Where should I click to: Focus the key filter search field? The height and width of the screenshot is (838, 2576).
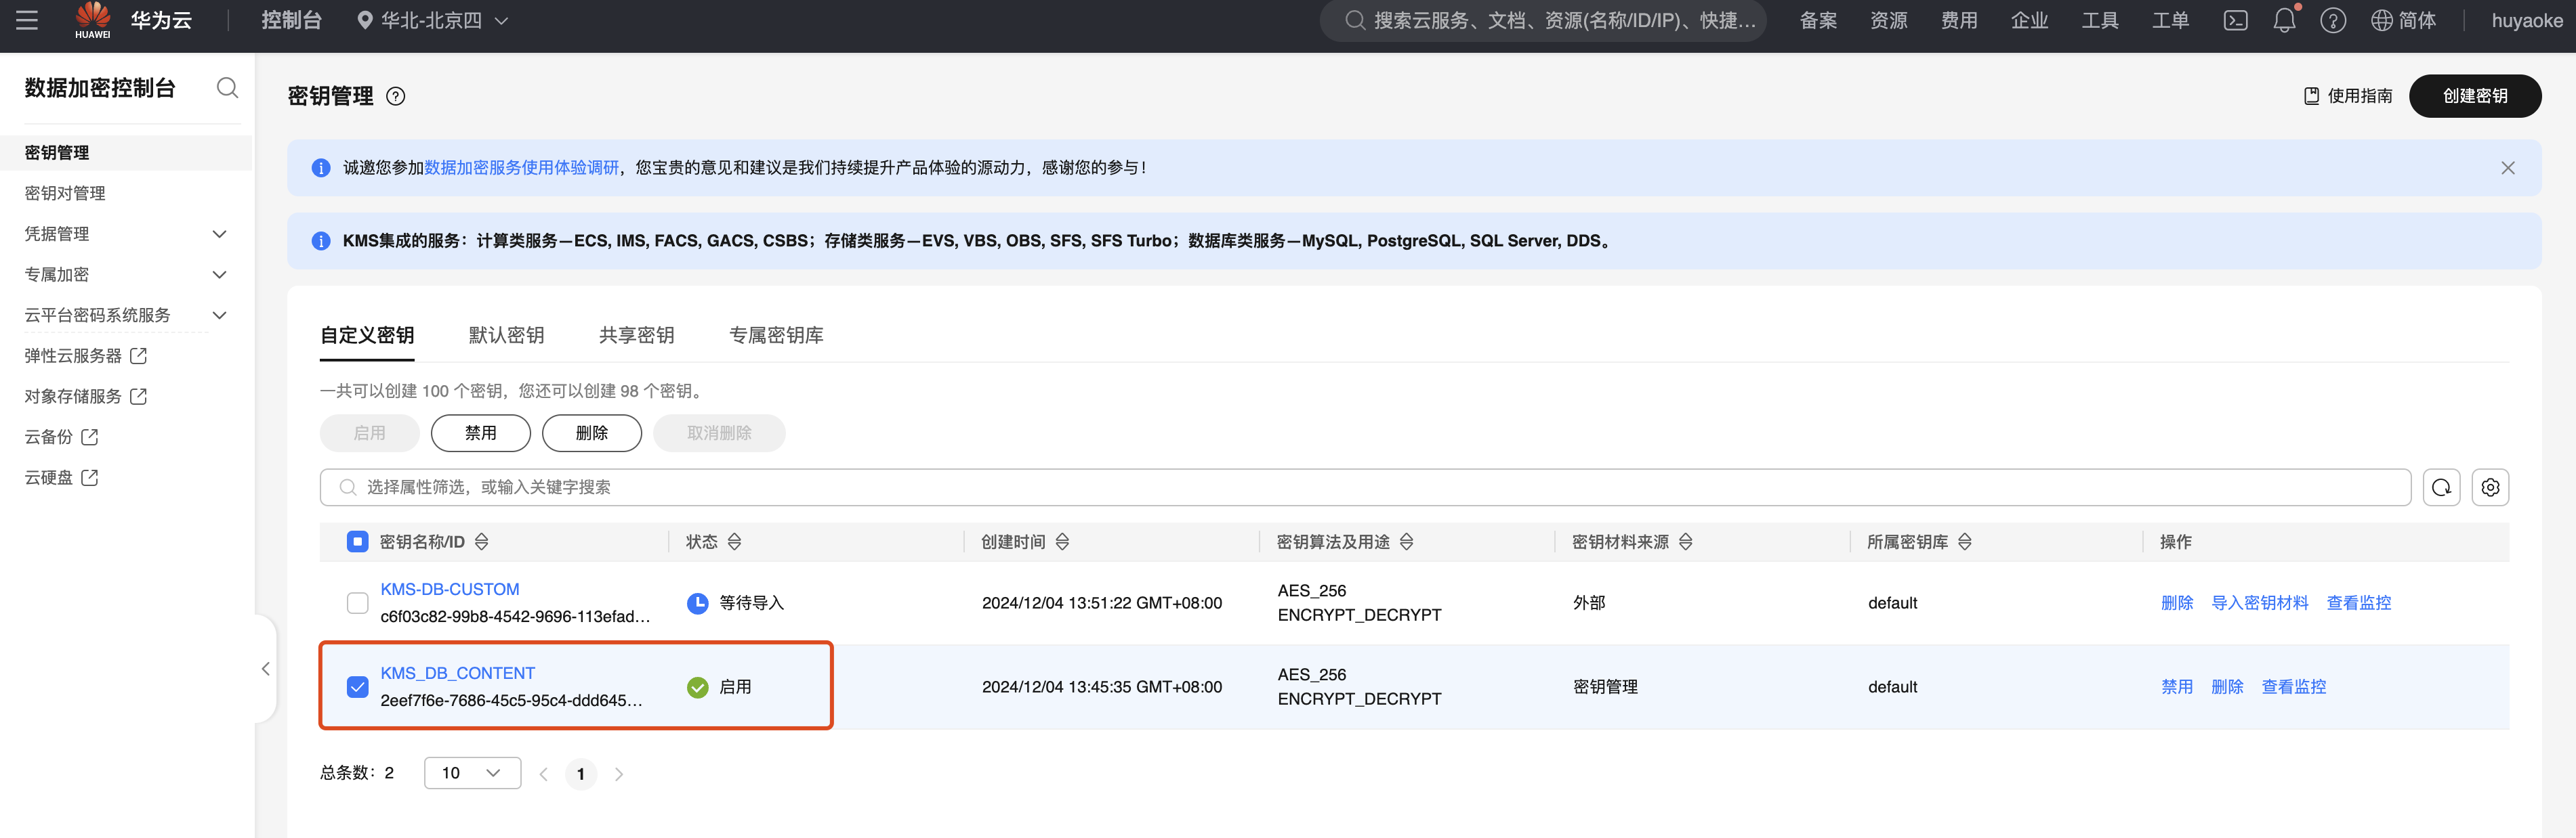coord(1365,487)
